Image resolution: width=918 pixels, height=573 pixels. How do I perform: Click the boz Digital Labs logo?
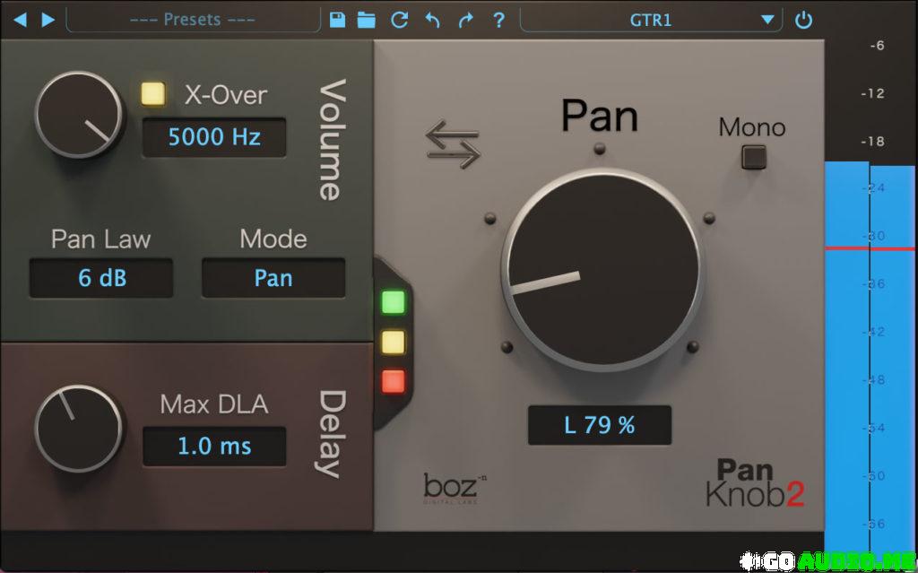coord(455,488)
